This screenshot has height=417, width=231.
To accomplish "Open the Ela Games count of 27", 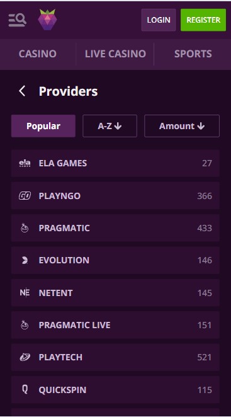I will coord(207,163).
